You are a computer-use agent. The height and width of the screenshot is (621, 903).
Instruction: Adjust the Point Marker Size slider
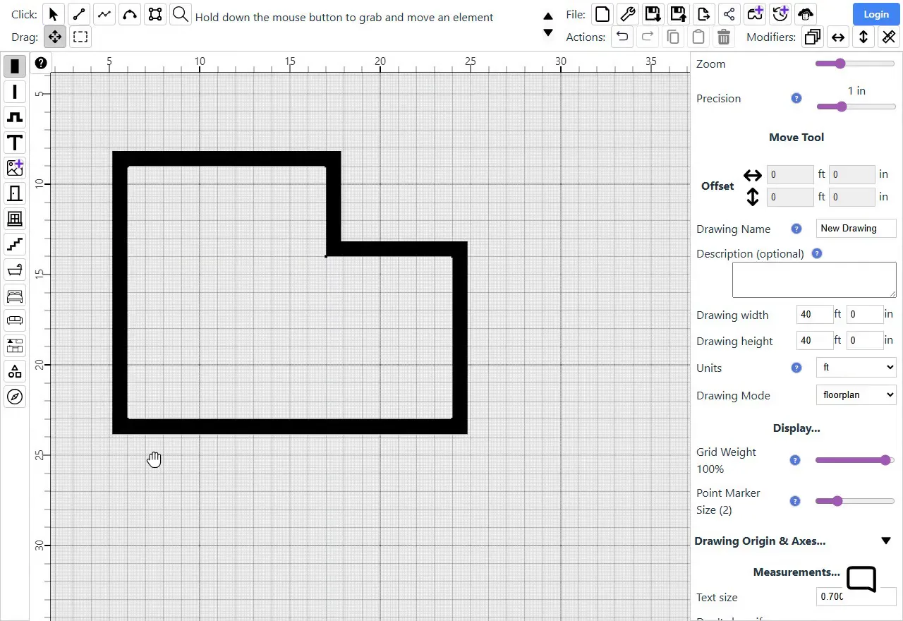point(855,501)
